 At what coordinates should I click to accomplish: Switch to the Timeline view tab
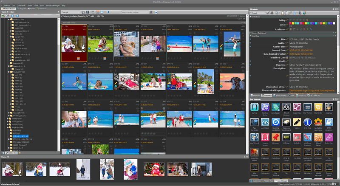[x=32, y=8]
